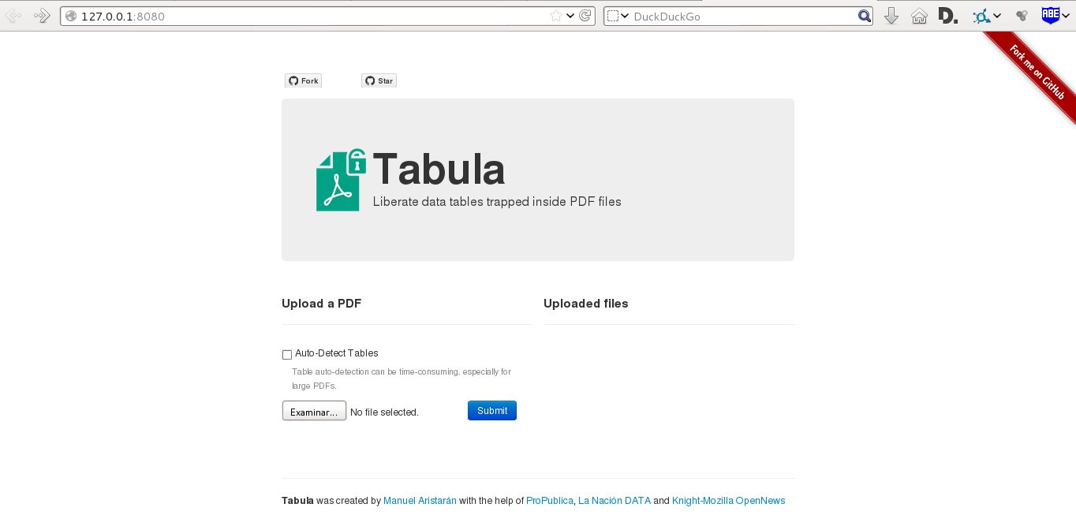The width and height of the screenshot is (1076, 515).
Task: Click the DuckDuckGo search input field
Action: click(x=742, y=16)
